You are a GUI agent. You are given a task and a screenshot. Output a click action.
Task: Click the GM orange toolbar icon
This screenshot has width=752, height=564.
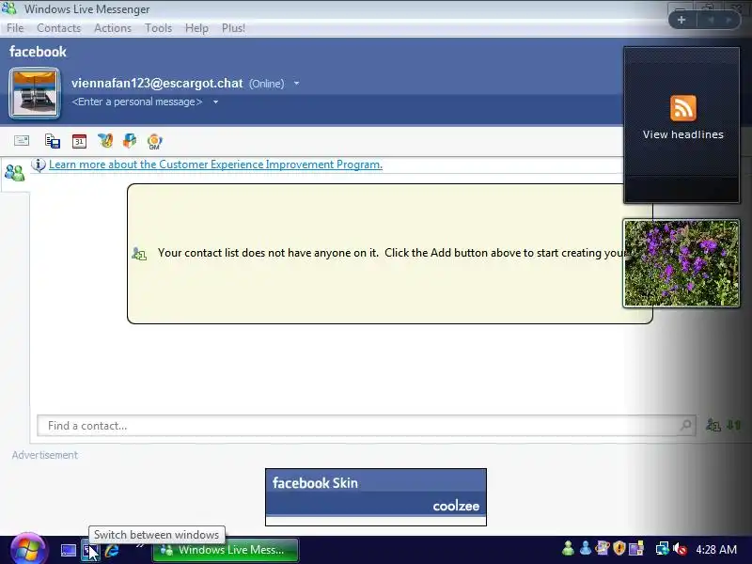[154, 142]
